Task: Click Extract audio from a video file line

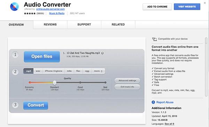Action: (x=169, y=71)
